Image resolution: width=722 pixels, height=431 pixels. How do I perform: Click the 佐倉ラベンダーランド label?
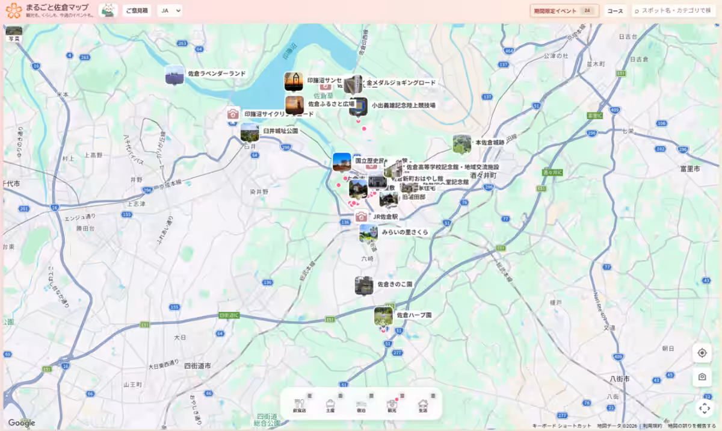(x=217, y=73)
